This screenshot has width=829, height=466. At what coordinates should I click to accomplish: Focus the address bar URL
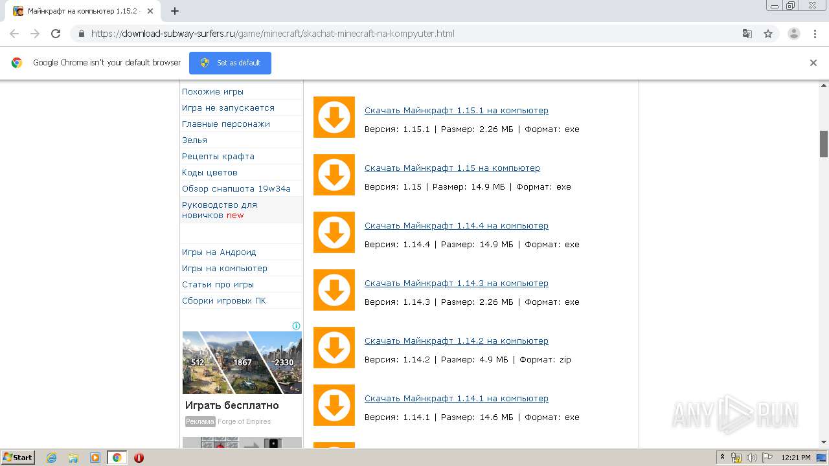pyautogui.click(x=273, y=34)
